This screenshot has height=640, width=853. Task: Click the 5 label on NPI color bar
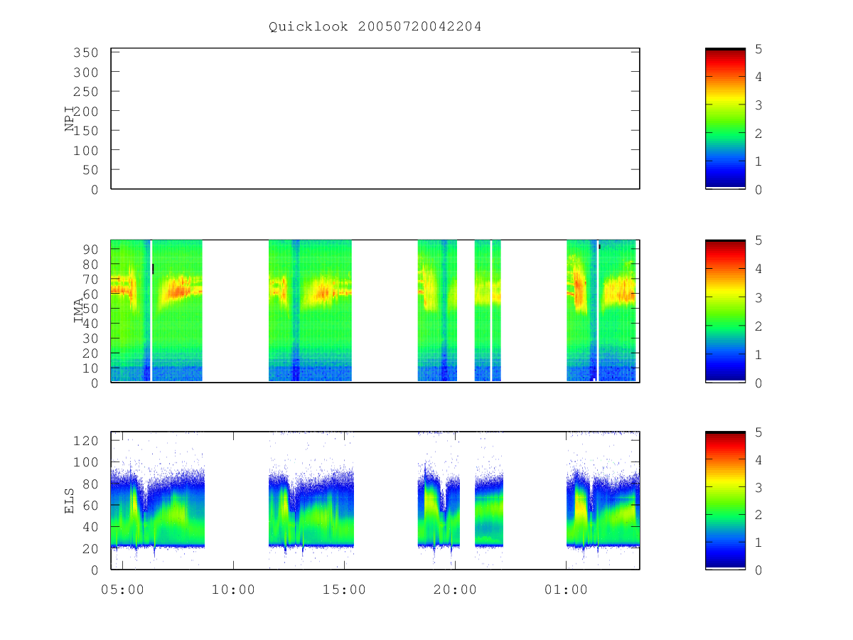[758, 49]
